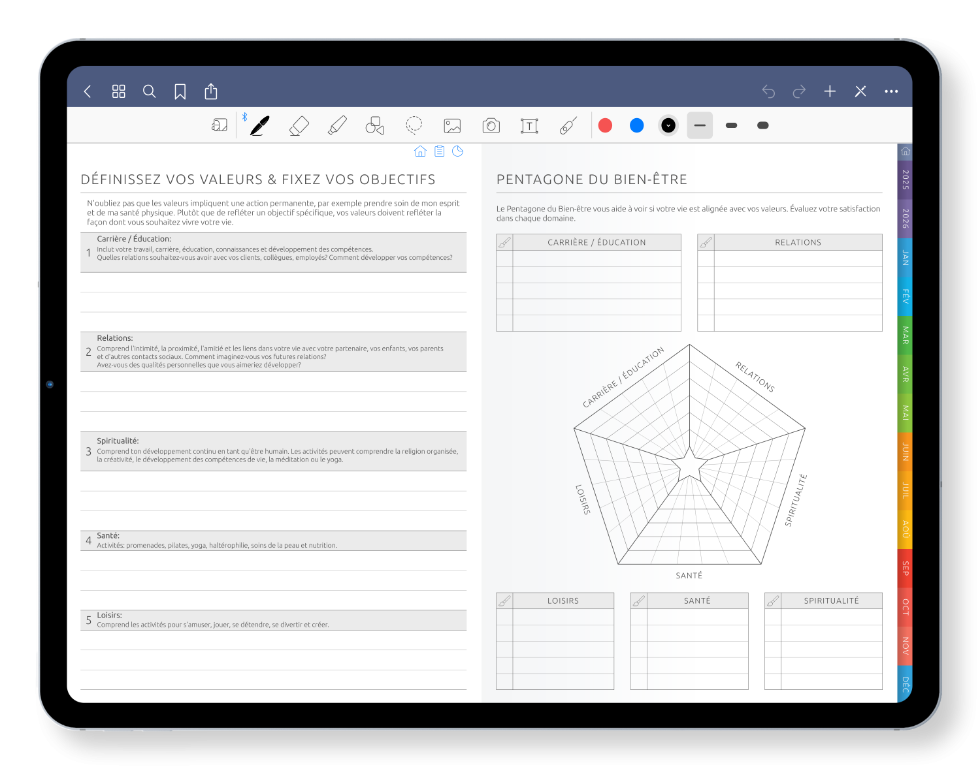Open the three-dot more options menu
Image resolution: width=980 pixels, height=767 pixels.
(x=891, y=91)
